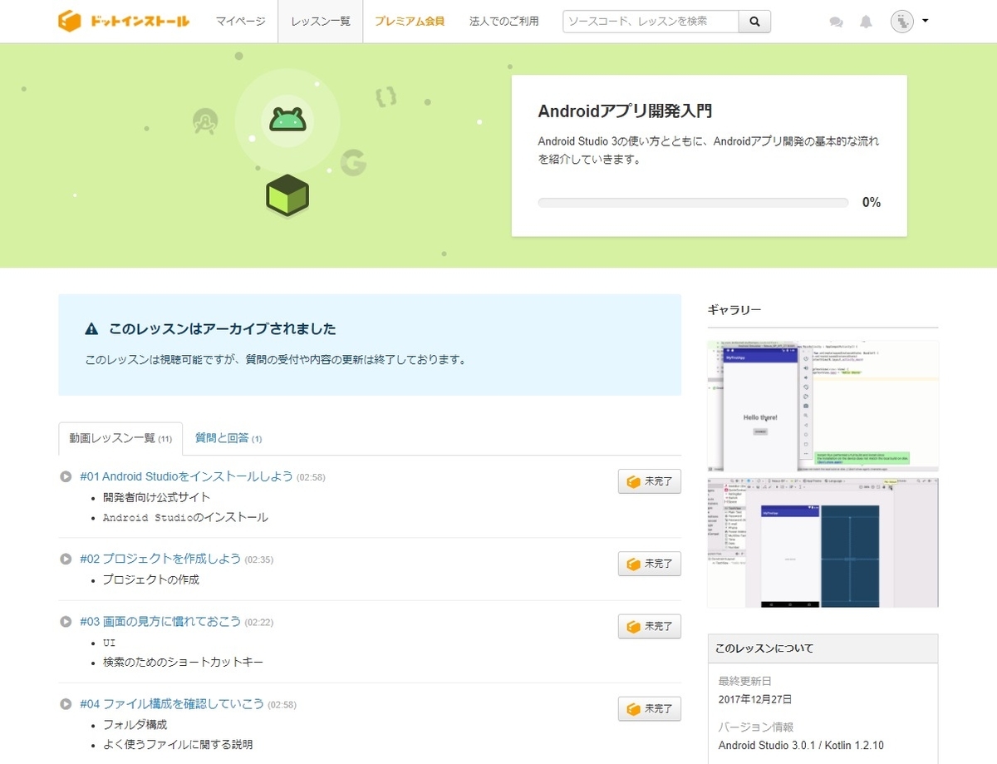Toggle 未完了 status for lesson #02
The width and height of the screenshot is (997, 764).
coord(649,564)
